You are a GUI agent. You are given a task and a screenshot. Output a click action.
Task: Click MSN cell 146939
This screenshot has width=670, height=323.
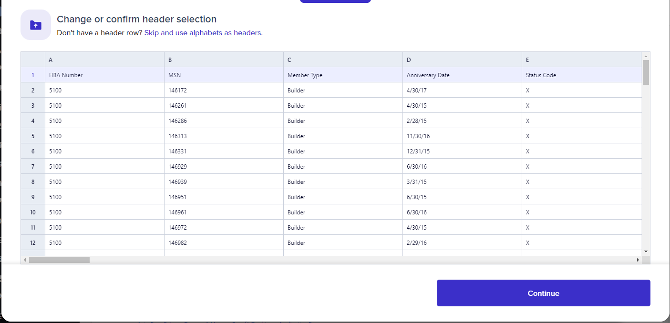click(224, 182)
